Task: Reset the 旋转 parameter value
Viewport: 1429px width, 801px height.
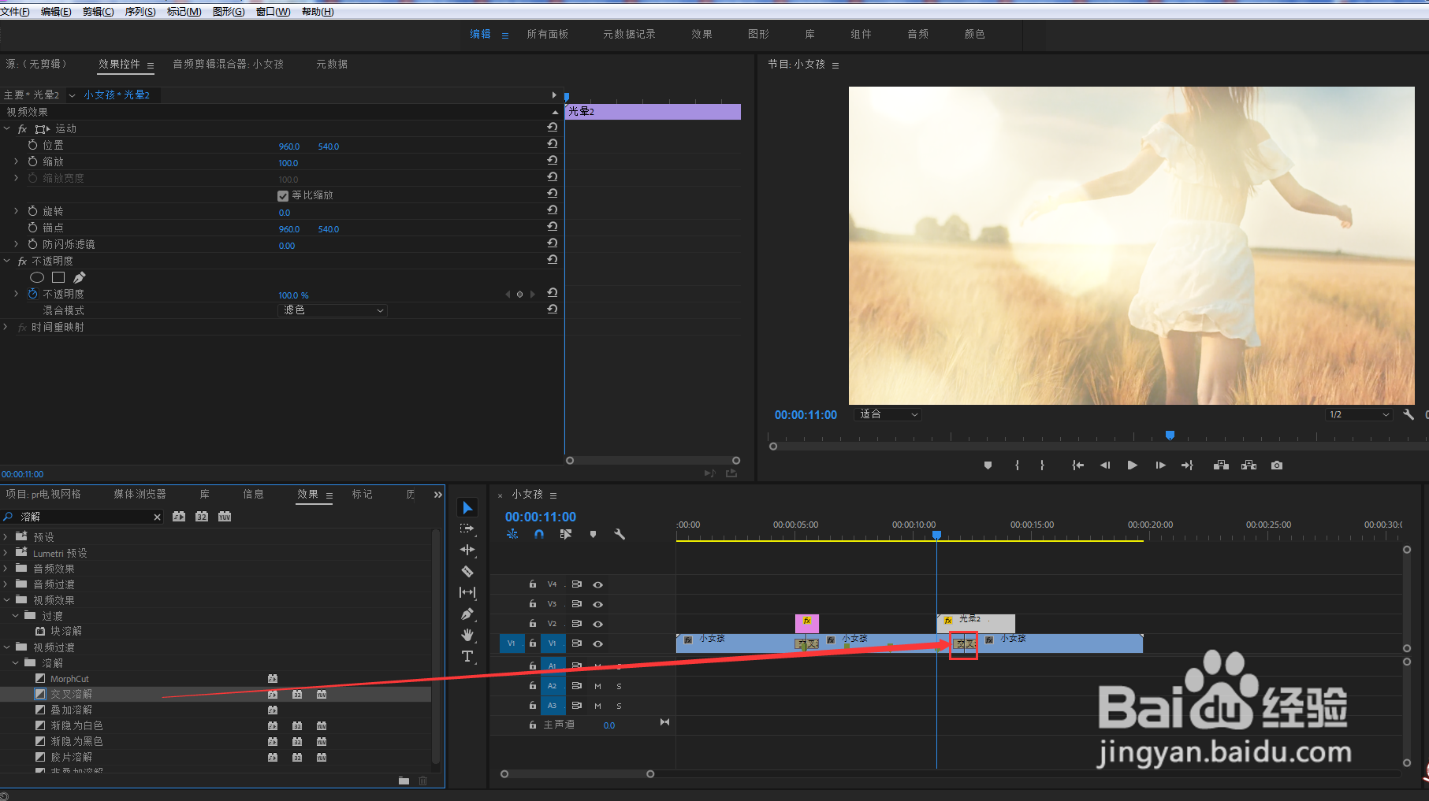Action: (553, 210)
